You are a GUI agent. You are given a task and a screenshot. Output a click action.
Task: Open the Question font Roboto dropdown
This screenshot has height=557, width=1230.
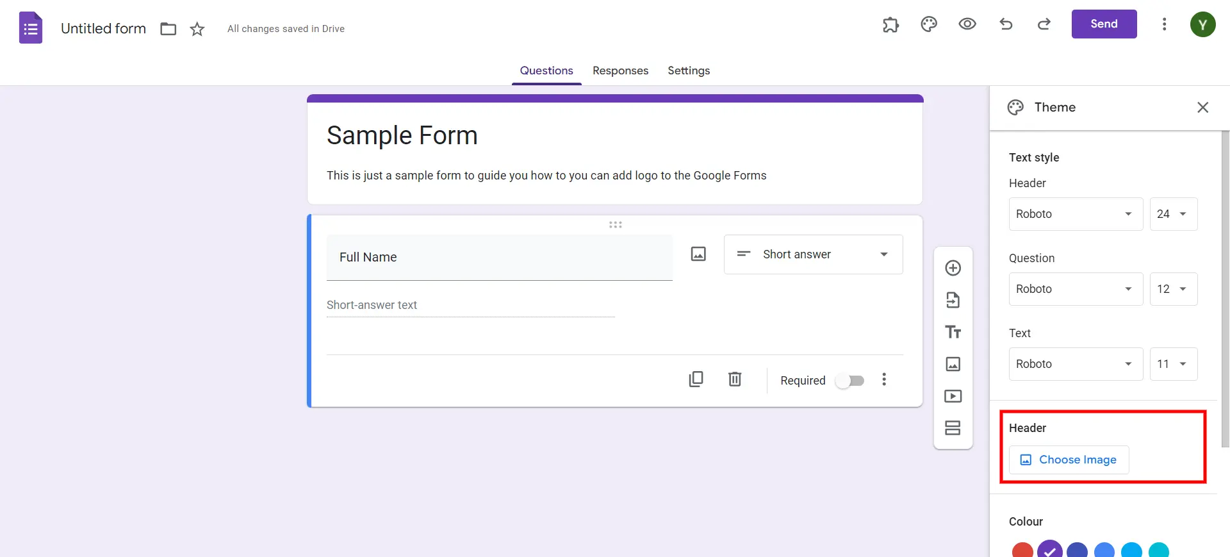[1076, 289]
